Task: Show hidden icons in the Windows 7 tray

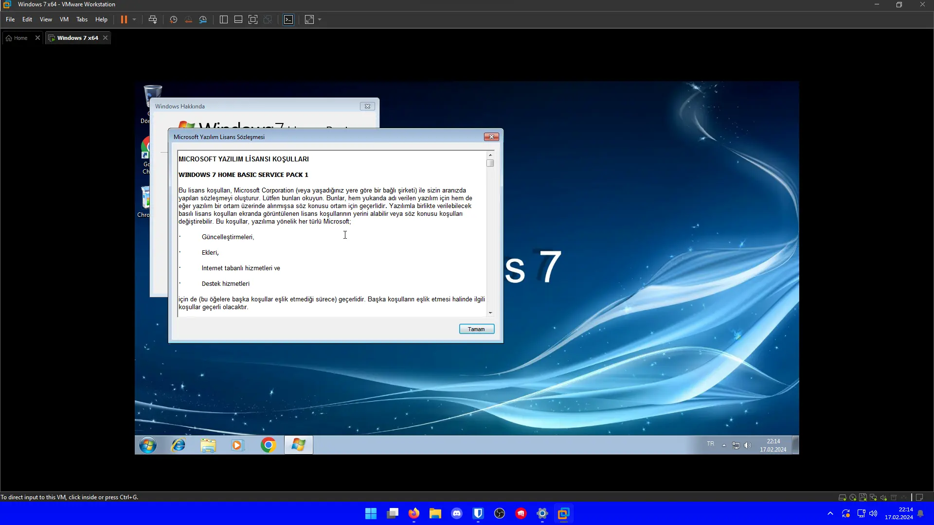Action: 724,445
